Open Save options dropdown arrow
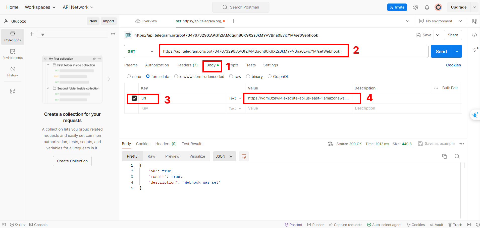This screenshot has height=228, width=480. point(438,35)
